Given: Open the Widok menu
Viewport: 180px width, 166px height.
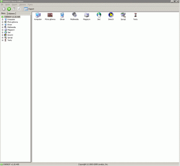Looking at the screenshot, I should (x=8, y=5).
